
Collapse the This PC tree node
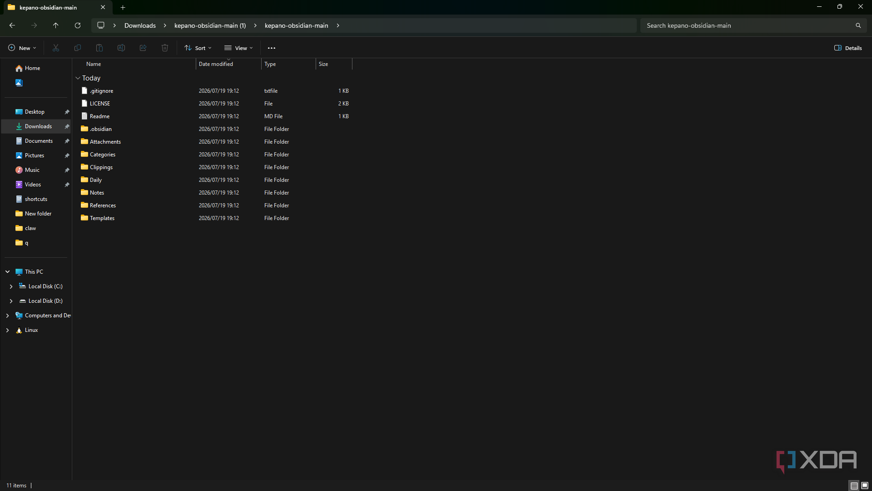click(x=8, y=271)
